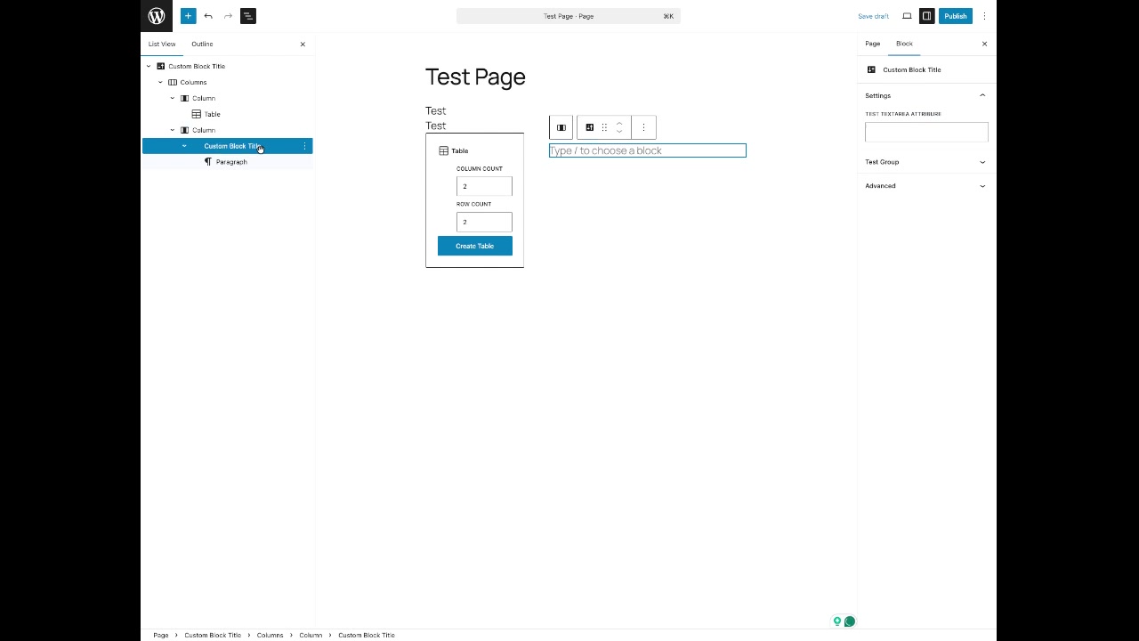Open the Test Page command palette bar

[x=569, y=16]
